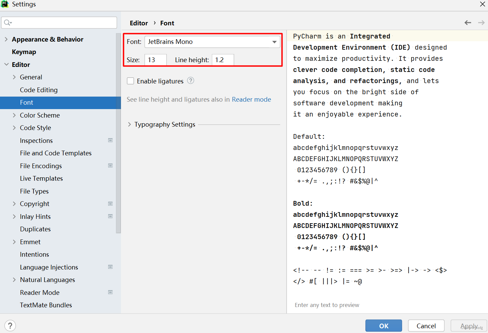This screenshot has width=488, height=333.
Task: Open File Encodings settings
Action: click(41, 166)
